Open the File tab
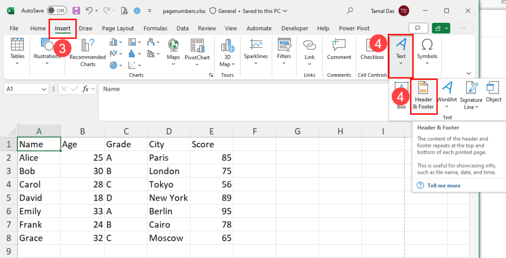This screenshot has height=258, width=506. 14,28
